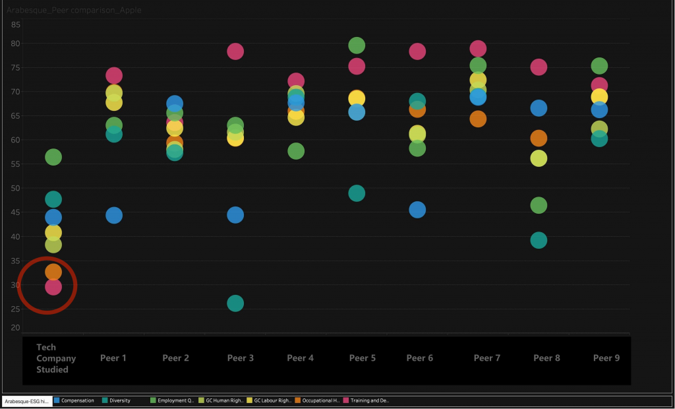Click the Peer 4 axis label
Viewport: 675px width, 409px height.
pyautogui.click(x=300, y=358)
